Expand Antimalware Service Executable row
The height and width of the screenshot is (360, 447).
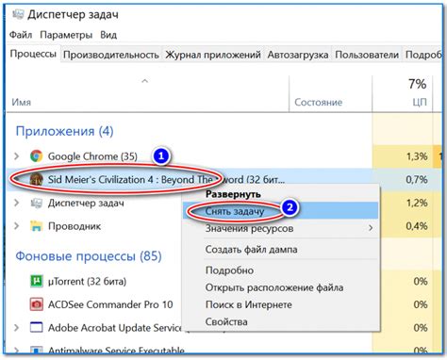tap(17, 350)
